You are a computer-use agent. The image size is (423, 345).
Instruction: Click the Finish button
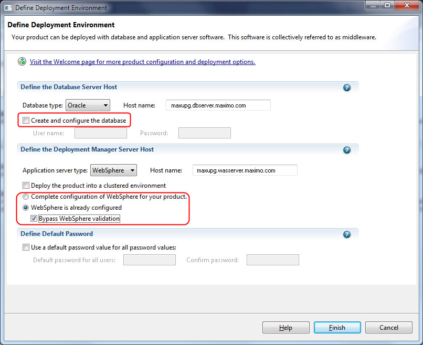pos(337,328)
